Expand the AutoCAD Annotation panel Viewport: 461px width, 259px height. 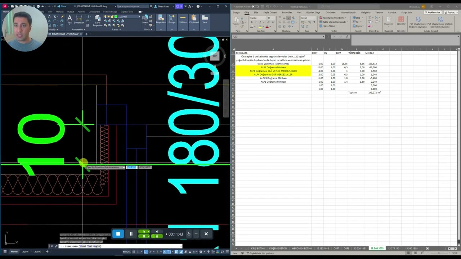[x=79, y=29]
